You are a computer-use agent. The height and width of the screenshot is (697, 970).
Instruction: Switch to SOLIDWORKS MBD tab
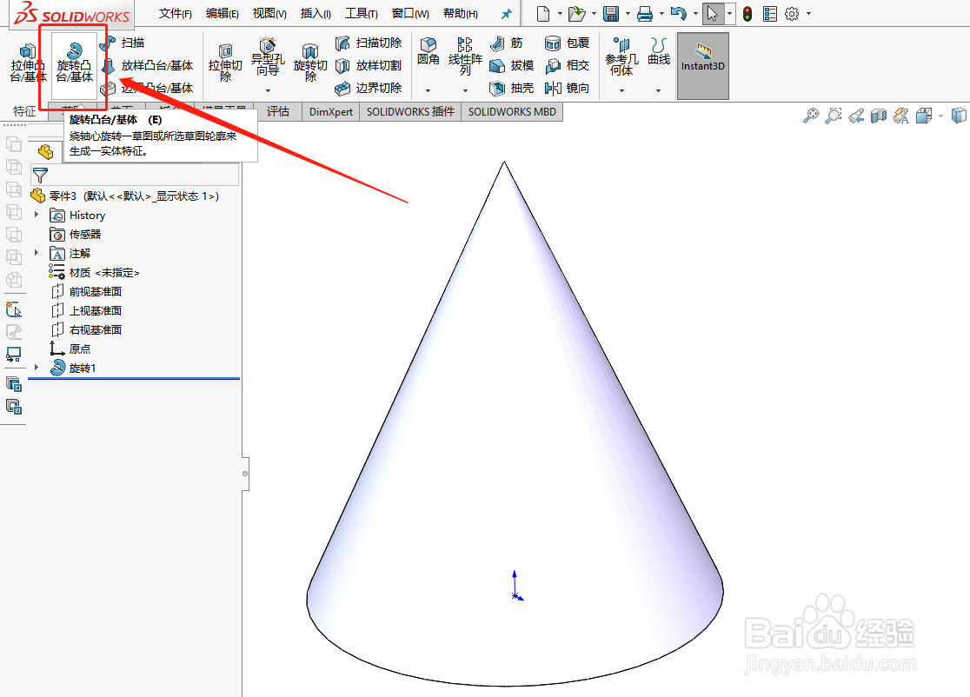512,112
